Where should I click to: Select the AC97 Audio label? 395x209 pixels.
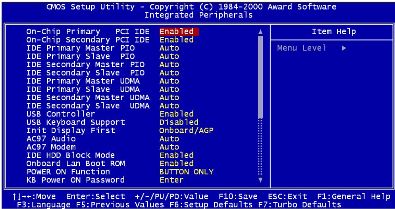[x=51, y=139]
